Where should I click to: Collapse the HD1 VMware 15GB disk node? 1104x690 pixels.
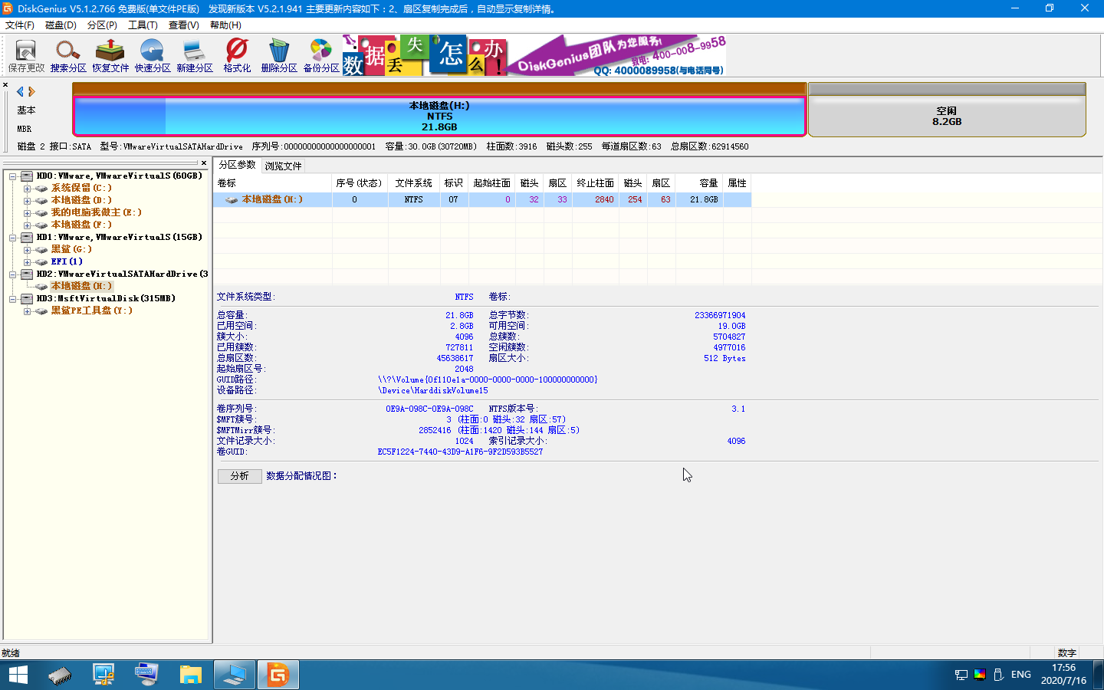(13, 238)
